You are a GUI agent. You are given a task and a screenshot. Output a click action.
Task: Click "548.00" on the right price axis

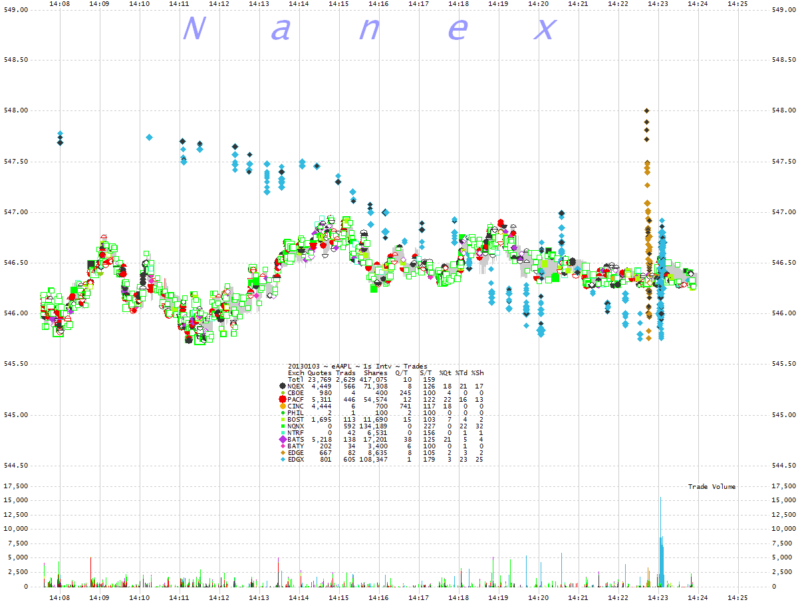[783, 111]
